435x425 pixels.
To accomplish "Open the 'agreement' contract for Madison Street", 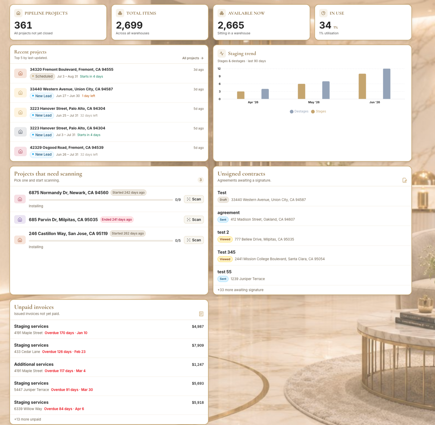I will [x=312, y=216].
